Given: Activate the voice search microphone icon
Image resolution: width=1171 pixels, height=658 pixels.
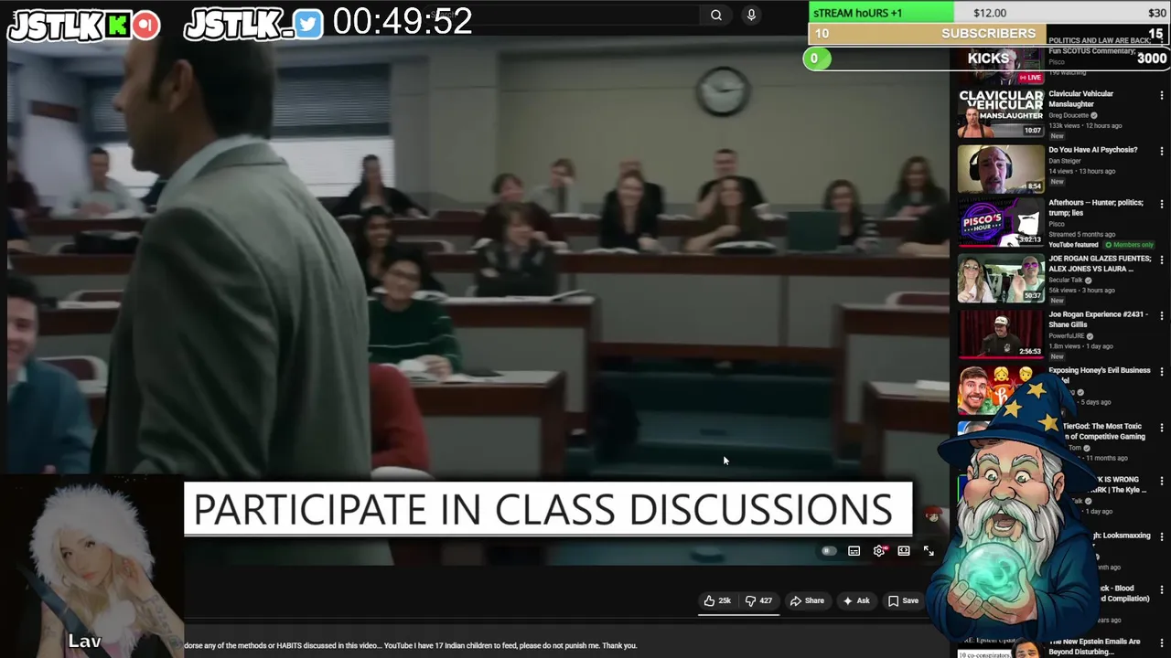Looking at the screenshot, I should [751, 15].
